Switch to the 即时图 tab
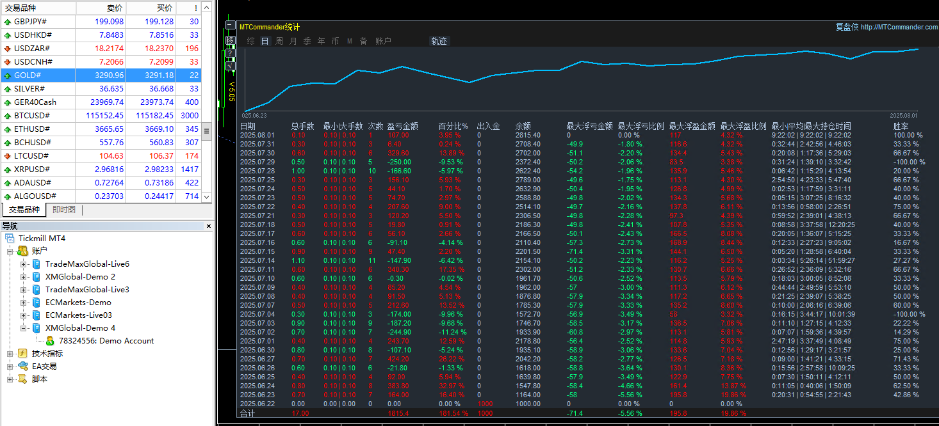 click(64, 210)
